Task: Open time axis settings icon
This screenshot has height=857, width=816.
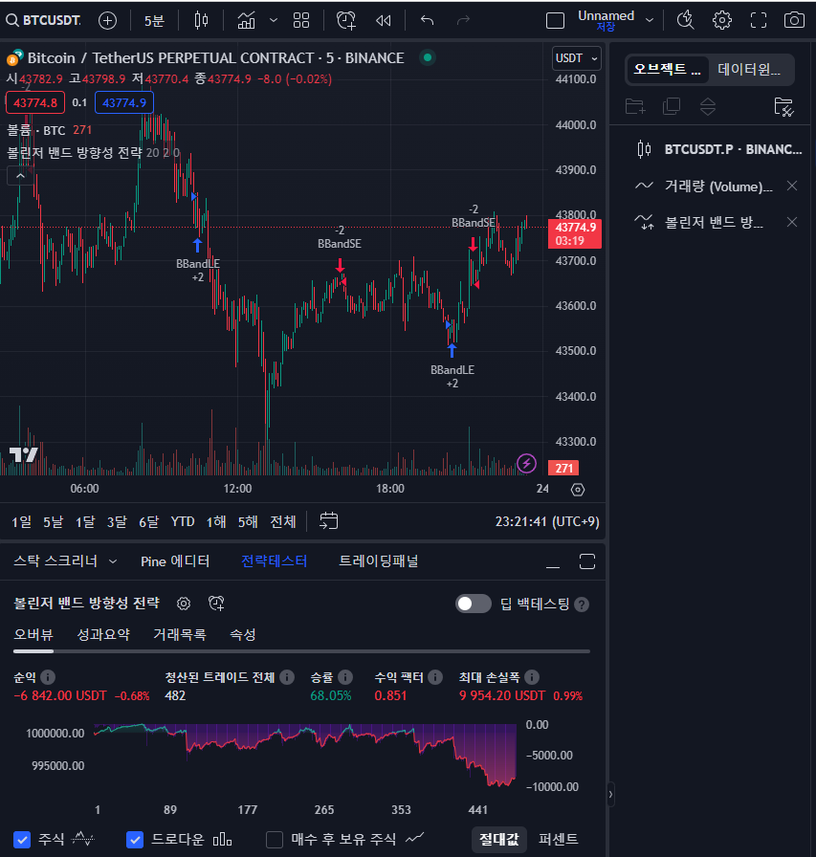Action: tap(578, 489)
